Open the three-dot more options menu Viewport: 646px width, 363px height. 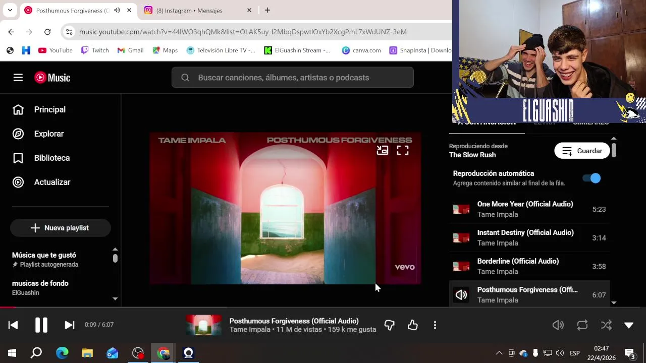pyautogui.click(x=435, y=325)
